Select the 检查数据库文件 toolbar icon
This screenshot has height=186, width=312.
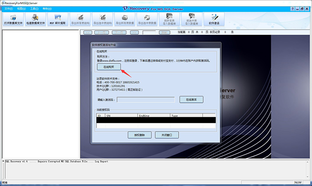[x=36, y=19]
